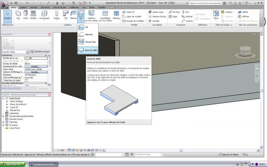267x167 pixels.
Task: Open the Aide des propriétés link
Action: tap(11, 88)
